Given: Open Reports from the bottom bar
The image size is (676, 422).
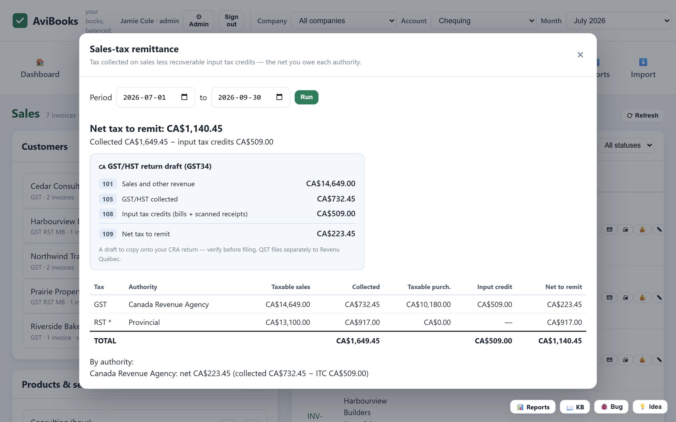Looking at the screenshot, I should [533, 407].
